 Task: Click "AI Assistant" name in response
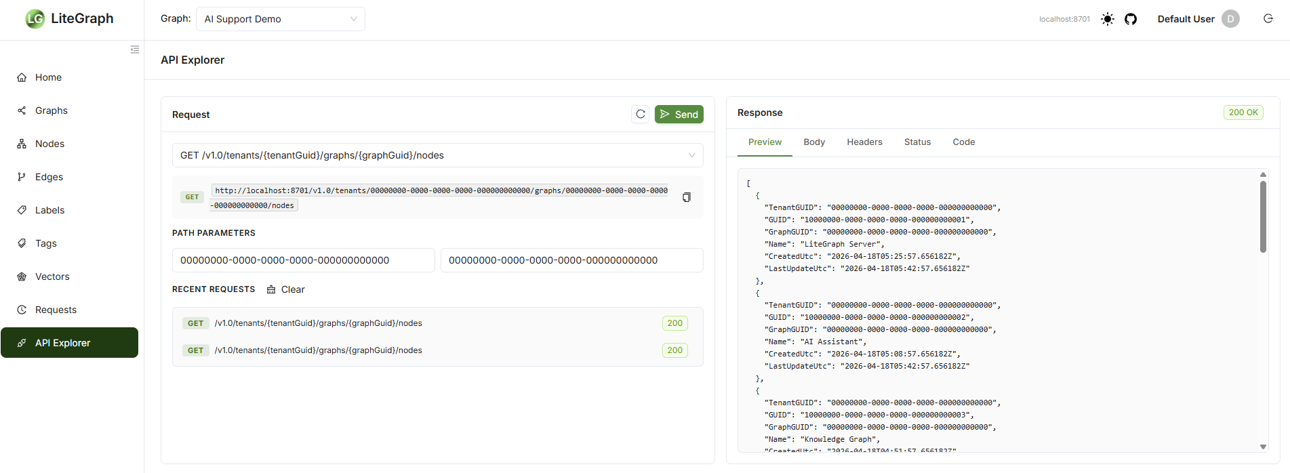(x=831, y=342)
